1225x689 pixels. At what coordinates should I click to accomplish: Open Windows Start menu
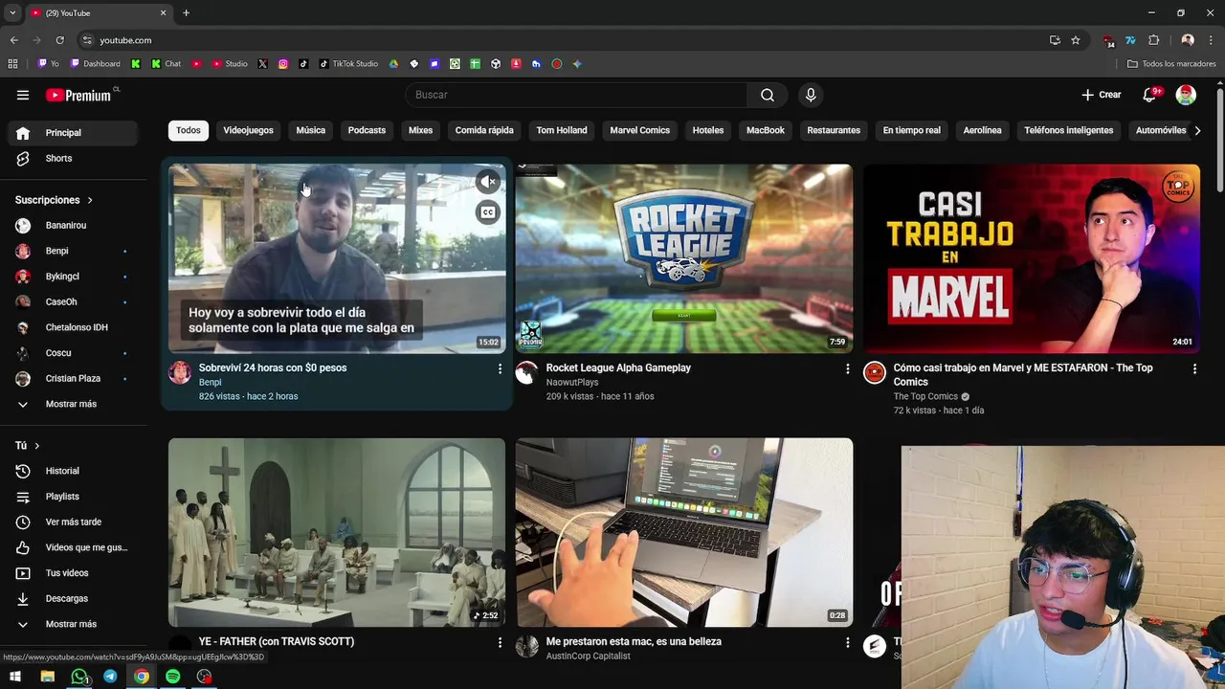pos(15,677)
